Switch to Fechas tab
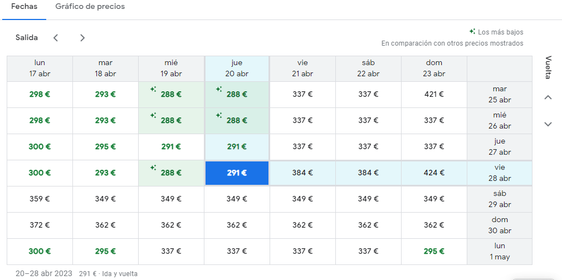The height and width of the screenshot is (280, 562). (24, 7)
